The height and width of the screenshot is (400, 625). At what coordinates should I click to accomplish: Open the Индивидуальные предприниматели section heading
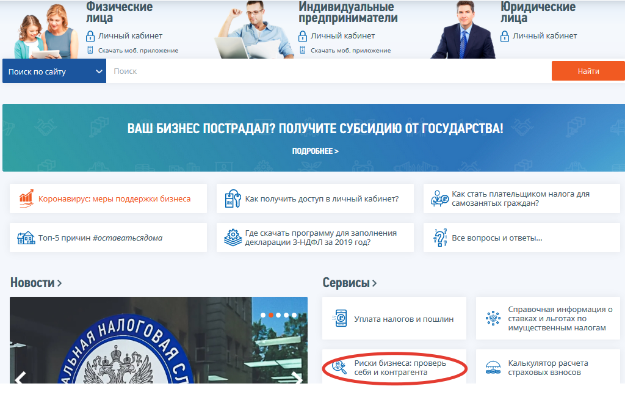348,12
